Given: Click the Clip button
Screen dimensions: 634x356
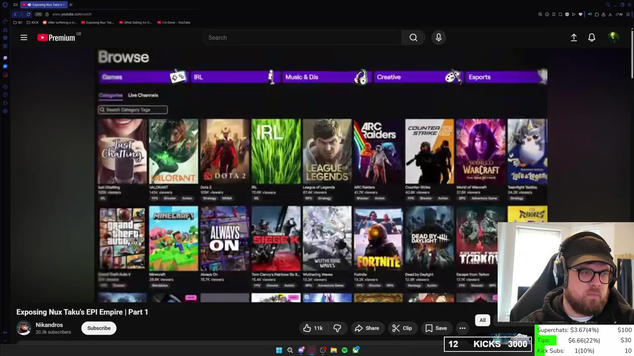Looking at the screenshot, I should (402, 328).
